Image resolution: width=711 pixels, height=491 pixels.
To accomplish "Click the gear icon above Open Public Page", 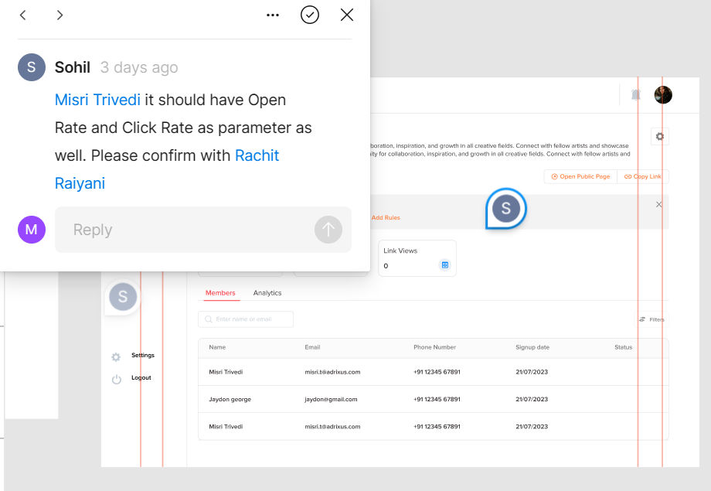I will point(659,137).
